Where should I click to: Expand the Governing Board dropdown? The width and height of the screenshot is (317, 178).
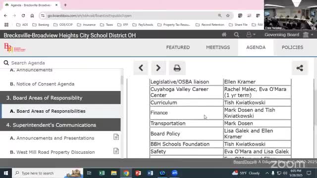[289, 35]
